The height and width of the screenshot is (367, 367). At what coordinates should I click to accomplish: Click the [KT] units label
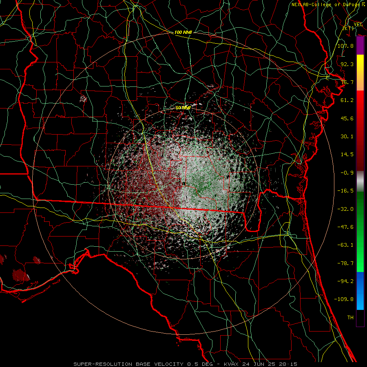click(348, 29)
